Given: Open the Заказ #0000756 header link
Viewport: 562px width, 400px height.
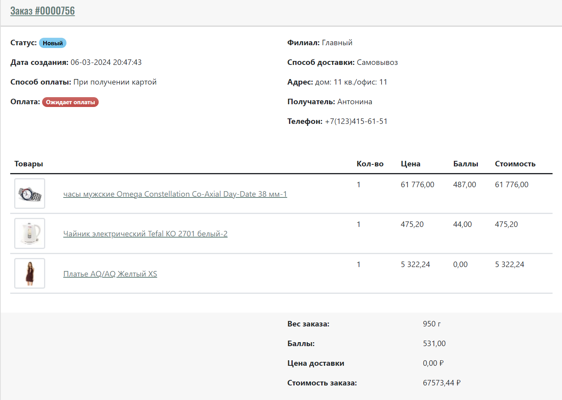Looking at the screenshot, I should pos(42,11).
